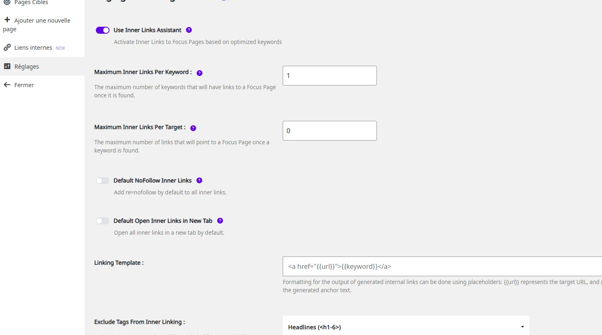Expand the Headlines (<h1-6>) exclude tags dropdown
This screenshot has width=602, height=335.
(x=406, y=327)
